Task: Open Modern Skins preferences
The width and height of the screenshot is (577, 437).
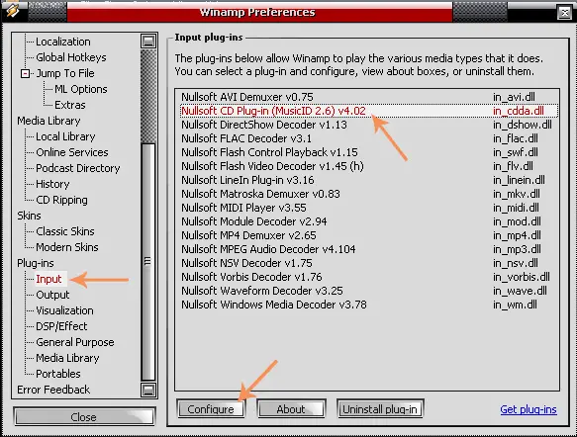Action: (67, 247)
